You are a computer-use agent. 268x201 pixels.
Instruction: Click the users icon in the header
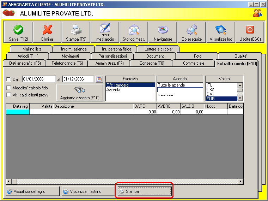tap(257, 13)
